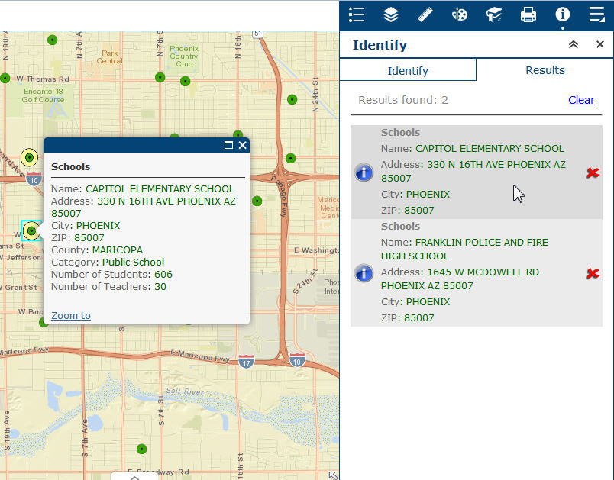Remove Capitol Elementary School result

(x=592, y=173)
